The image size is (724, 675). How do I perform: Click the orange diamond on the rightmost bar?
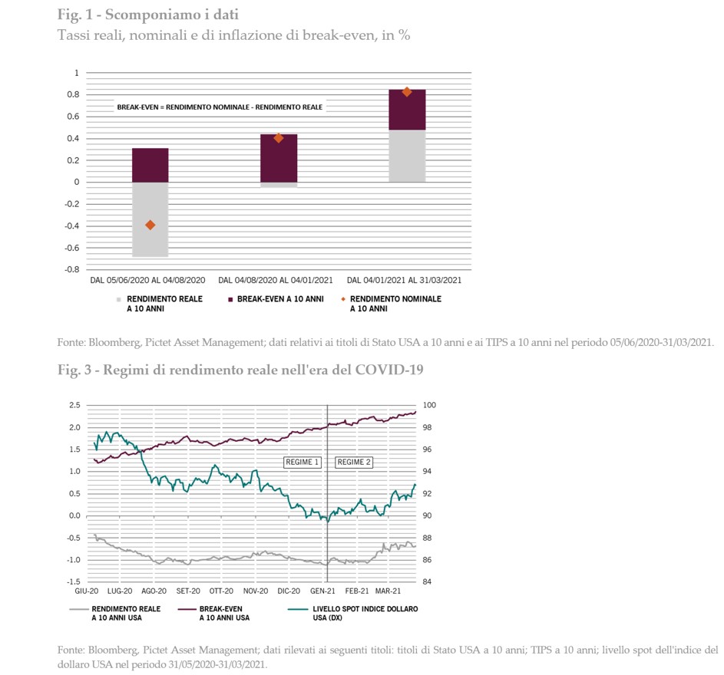407,92
